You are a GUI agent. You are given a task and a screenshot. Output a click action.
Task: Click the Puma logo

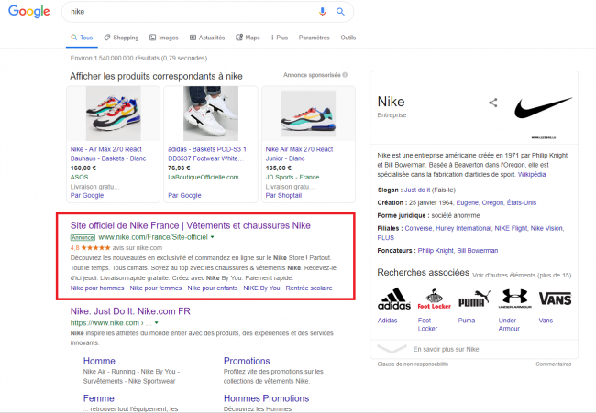(474, 299)
